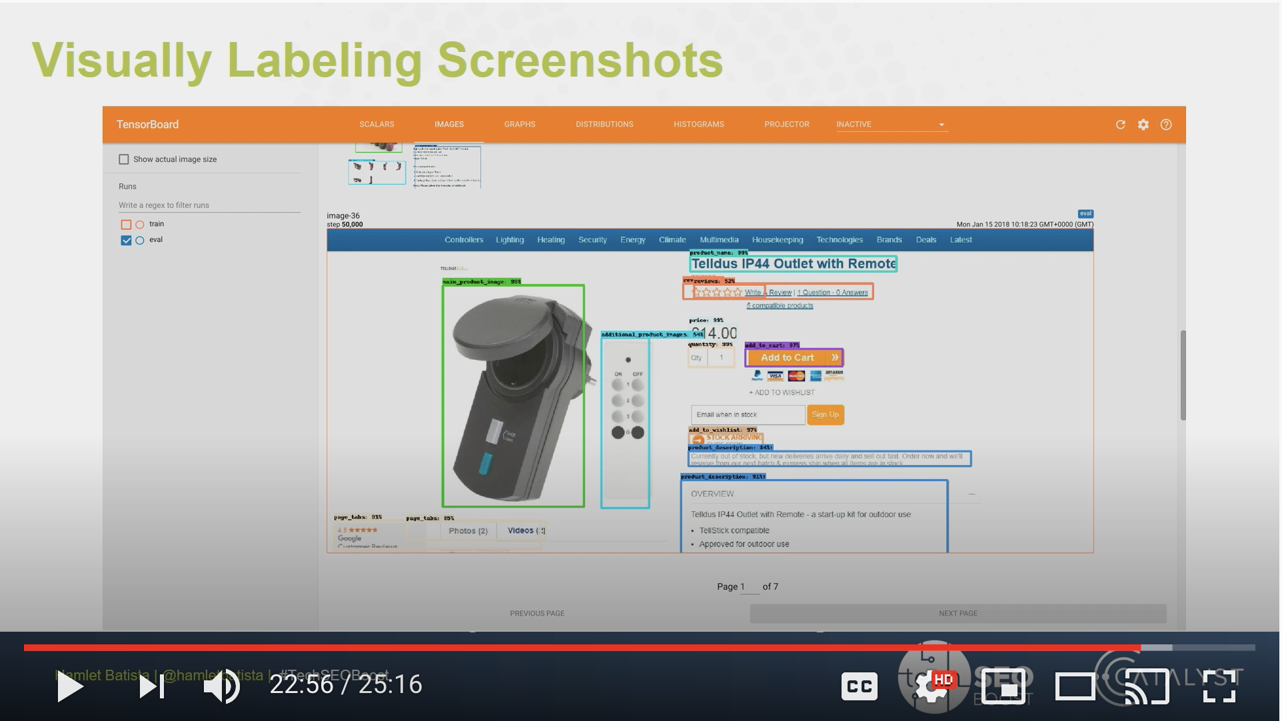The height and width of the screenshot is (721, 1282).
Task: Mute the video volume
Action: coord(221,686)
